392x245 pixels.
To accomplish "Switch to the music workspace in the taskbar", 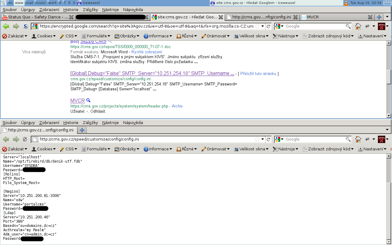I will point(41,3).
